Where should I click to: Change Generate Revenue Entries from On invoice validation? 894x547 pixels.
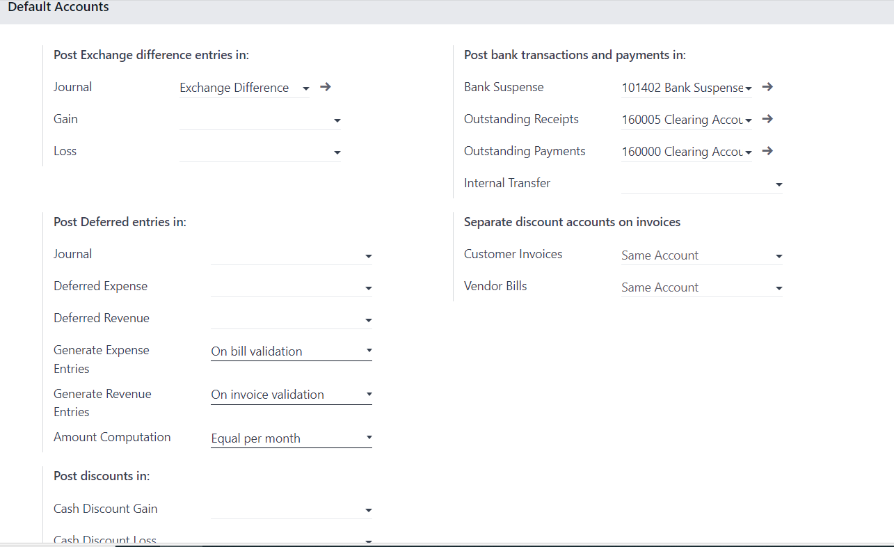(x=292, y=395)
